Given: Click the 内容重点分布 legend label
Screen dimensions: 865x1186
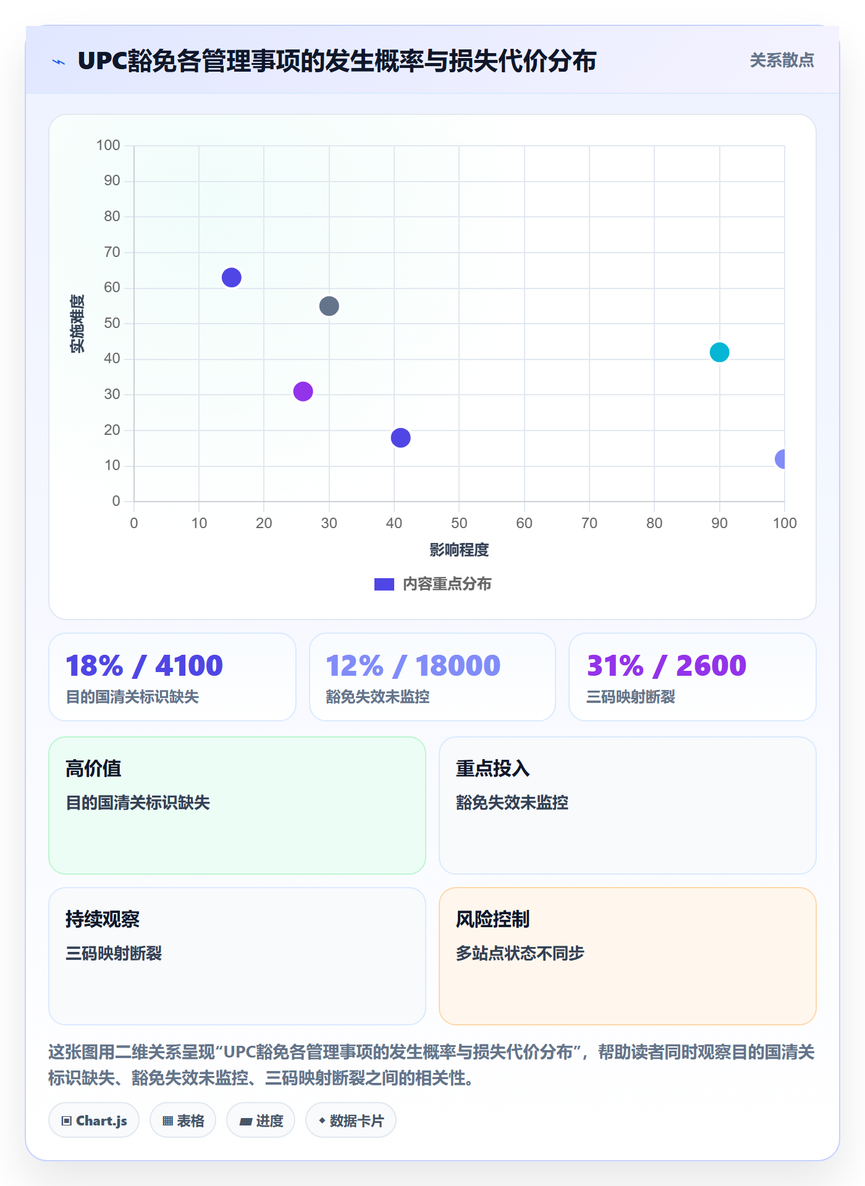Looking at the screenshot, I should (x=447, y=584).
